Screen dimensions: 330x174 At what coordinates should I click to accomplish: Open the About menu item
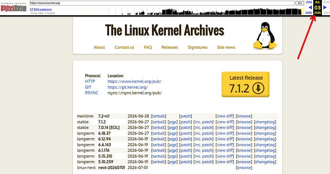(x=99, y=47)
